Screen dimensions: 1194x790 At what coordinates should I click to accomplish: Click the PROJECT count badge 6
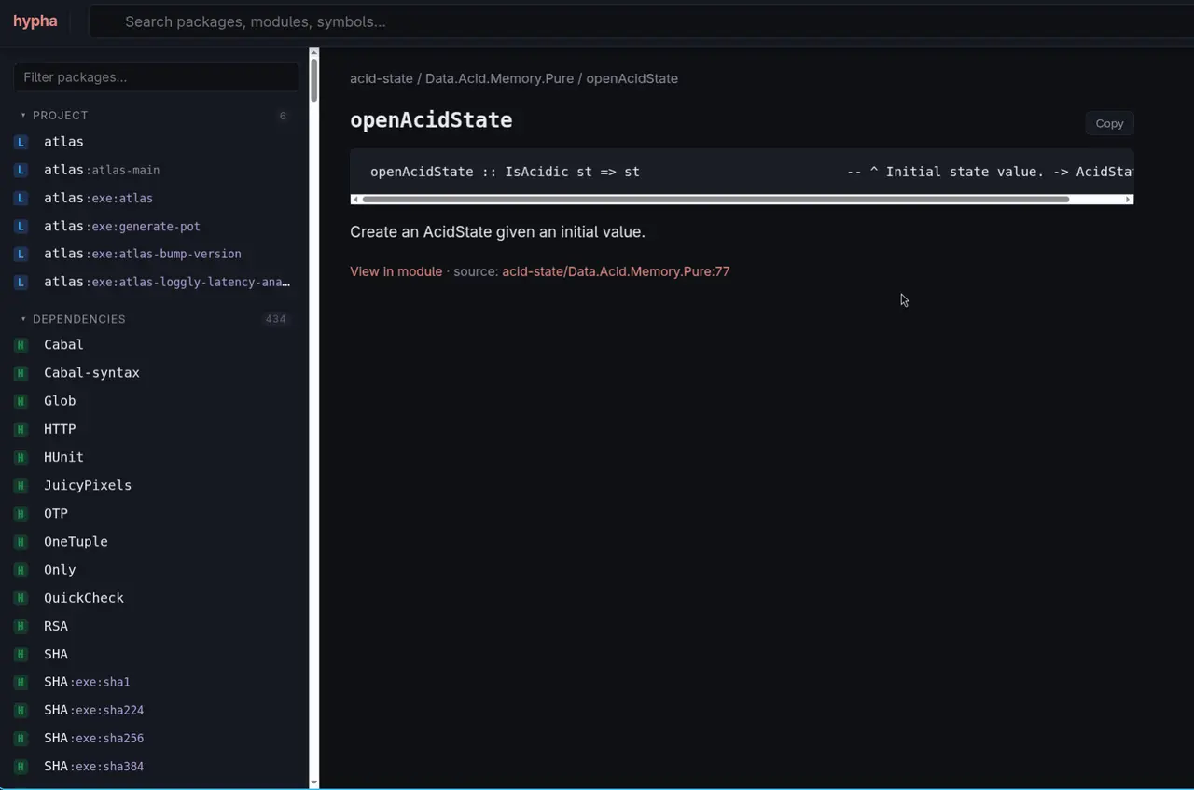point(283,116)
